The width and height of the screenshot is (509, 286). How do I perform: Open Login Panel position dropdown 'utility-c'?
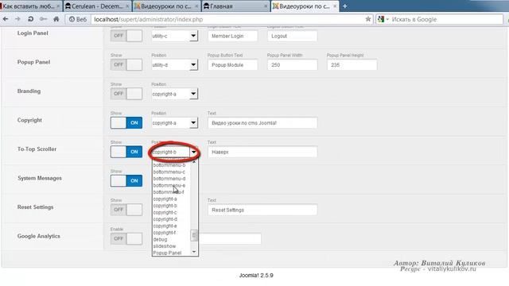coord(175,36)
